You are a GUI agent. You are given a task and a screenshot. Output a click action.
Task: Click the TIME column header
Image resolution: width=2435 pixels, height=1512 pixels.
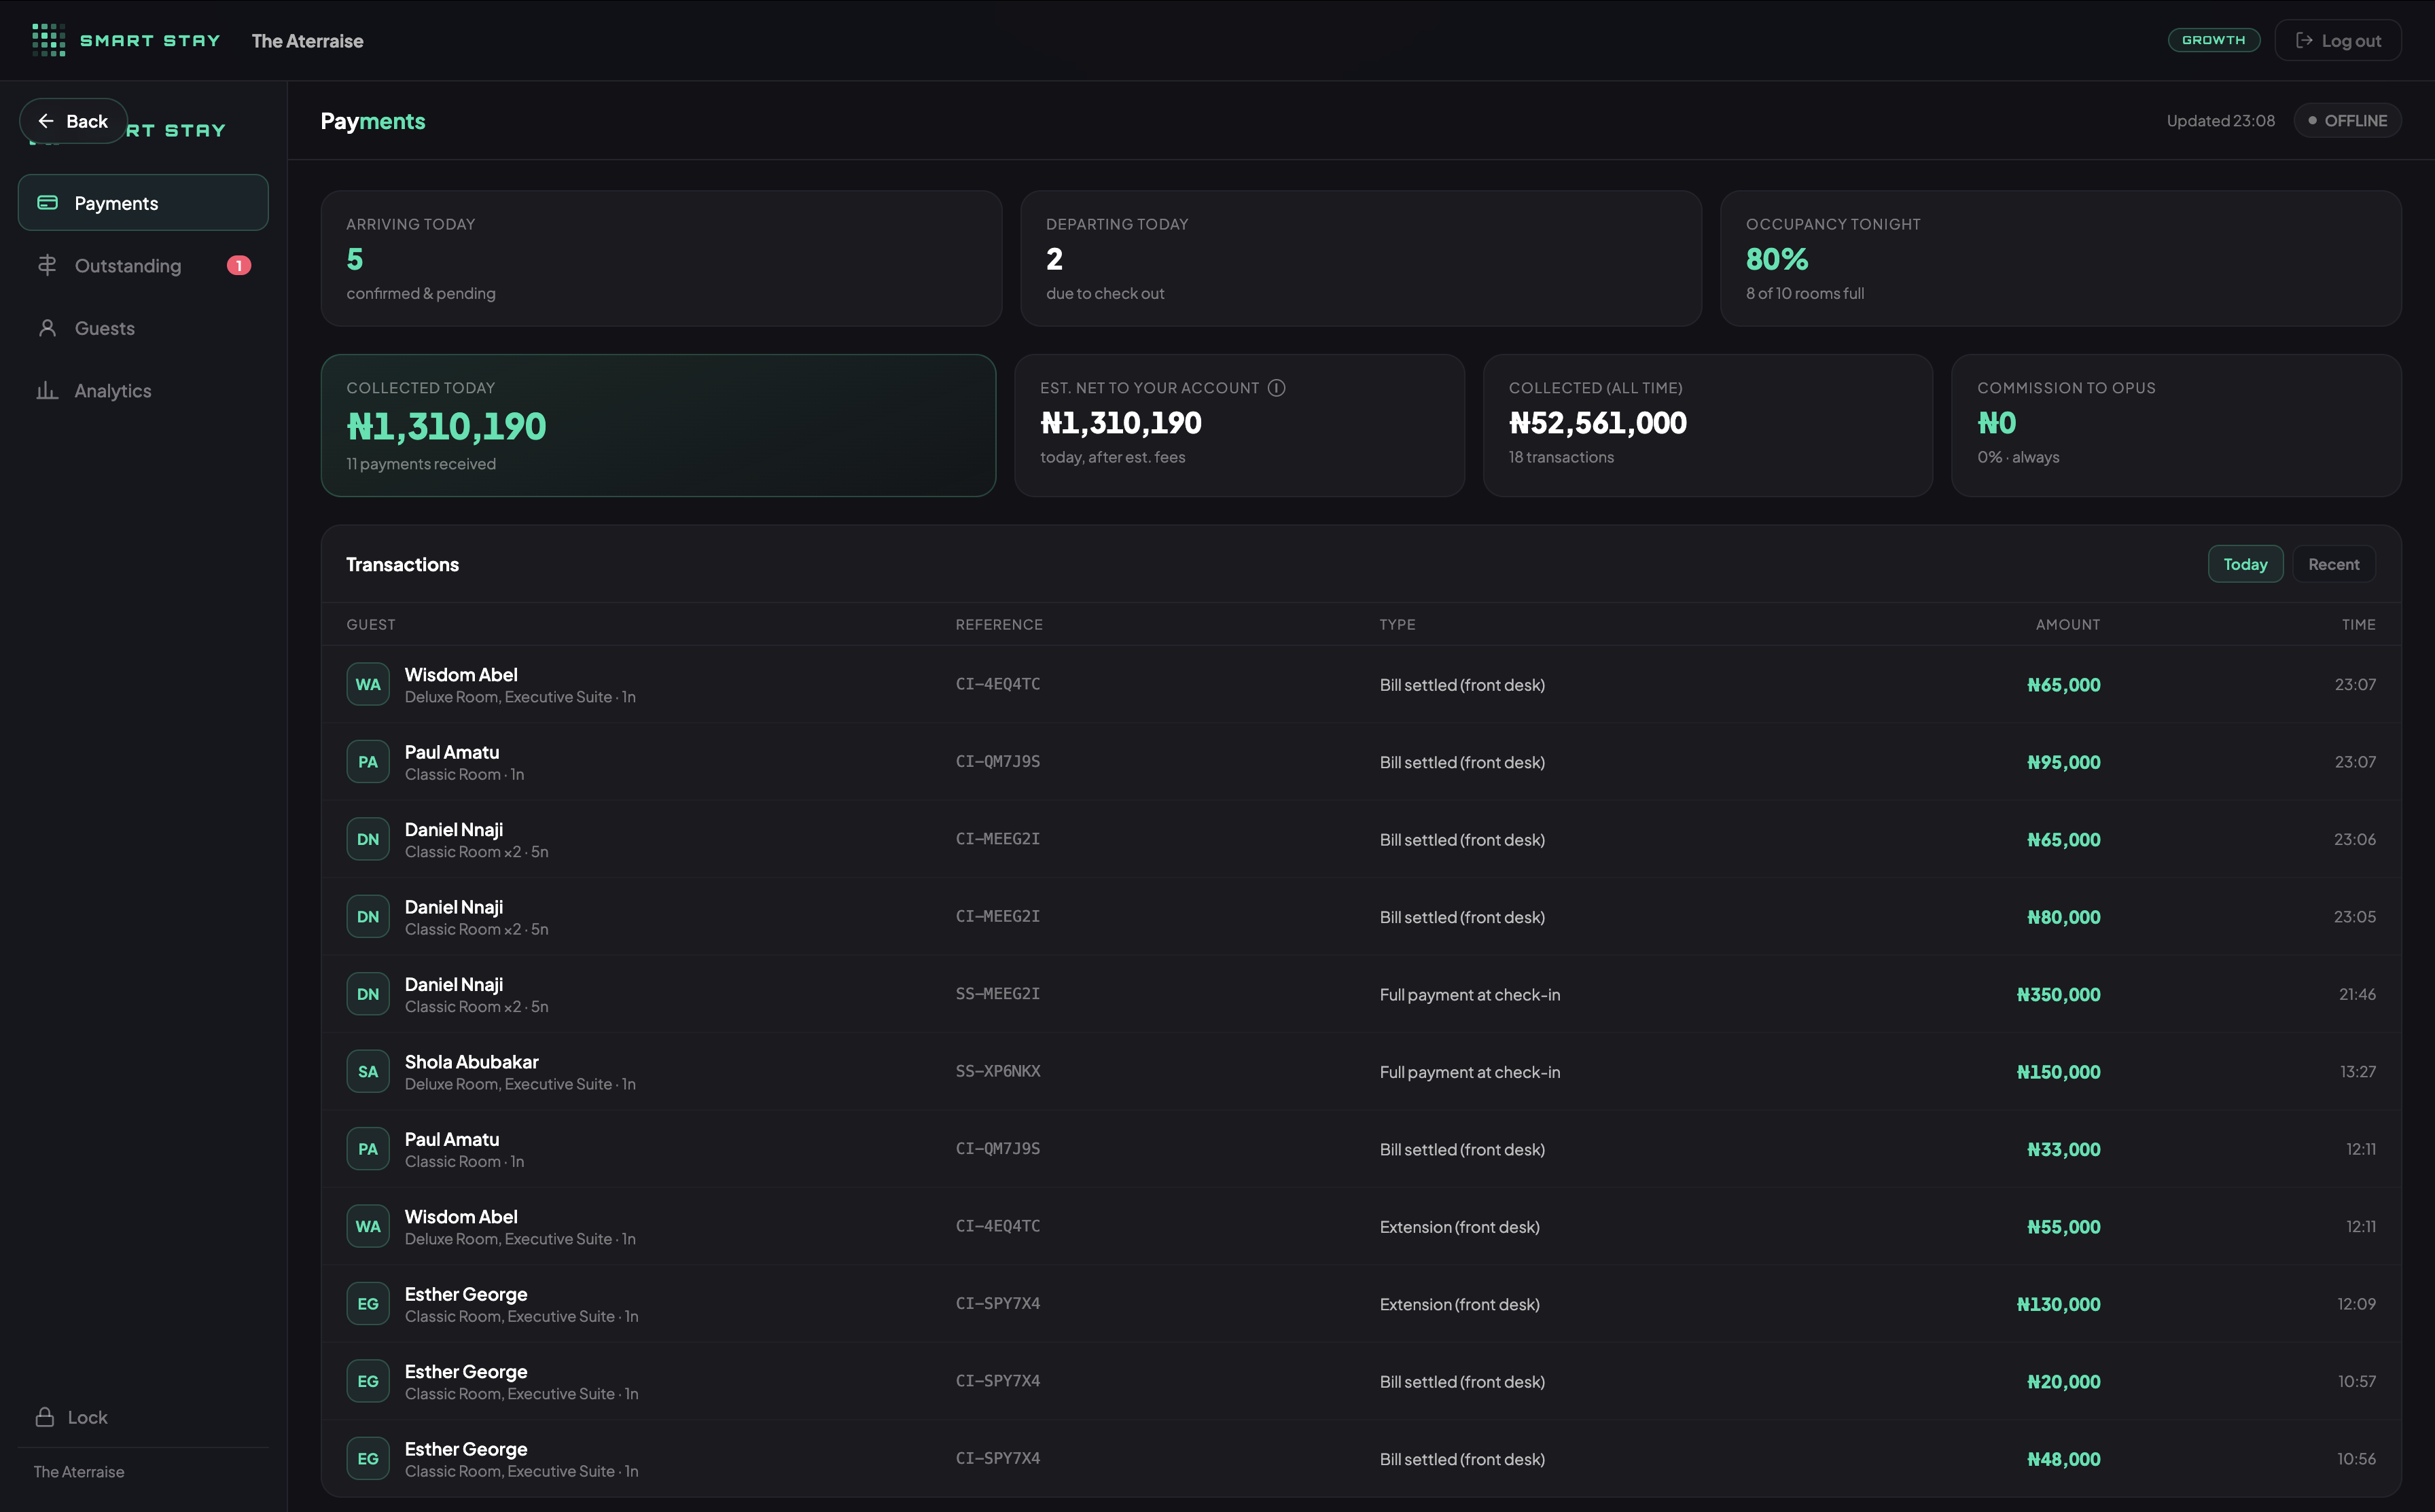click(x=2358, y=624)
